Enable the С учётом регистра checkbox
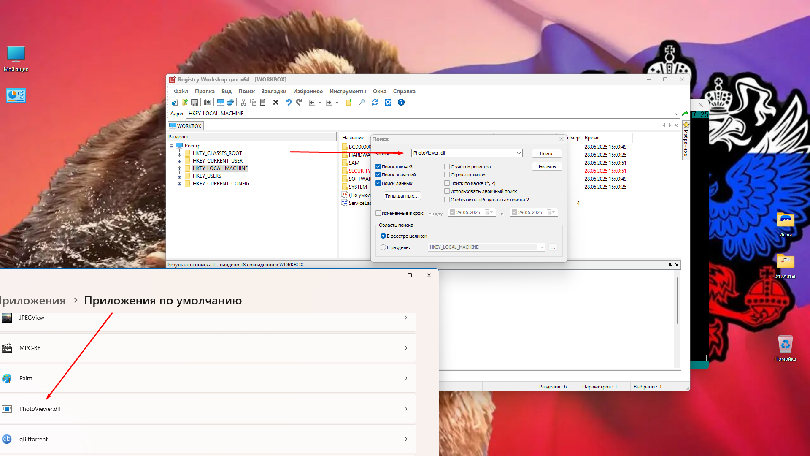The image size is (810, 456). 447,167
